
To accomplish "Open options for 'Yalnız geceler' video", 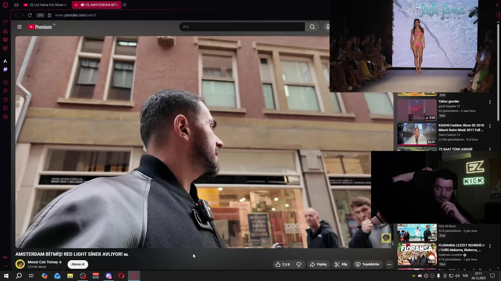I will coord(490,102).
